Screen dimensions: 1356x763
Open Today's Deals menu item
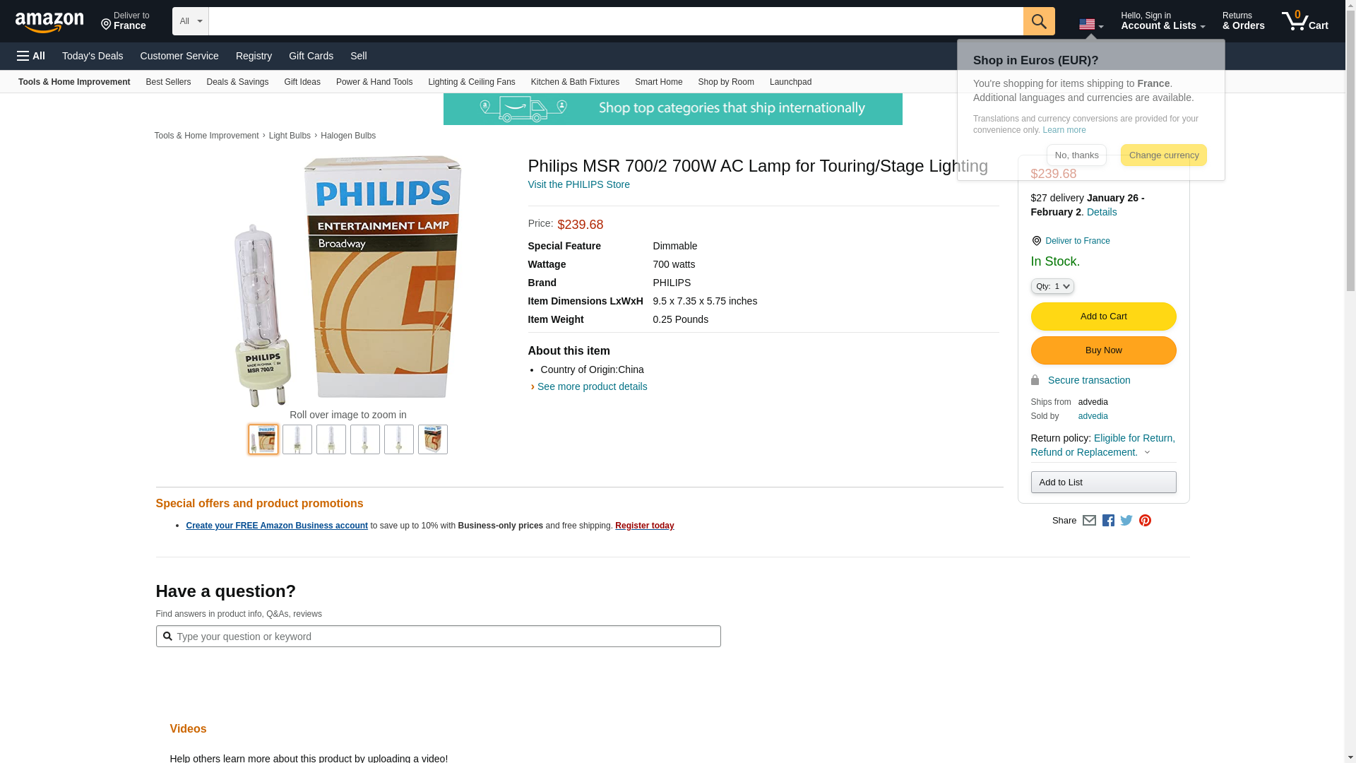coord(93,56)
